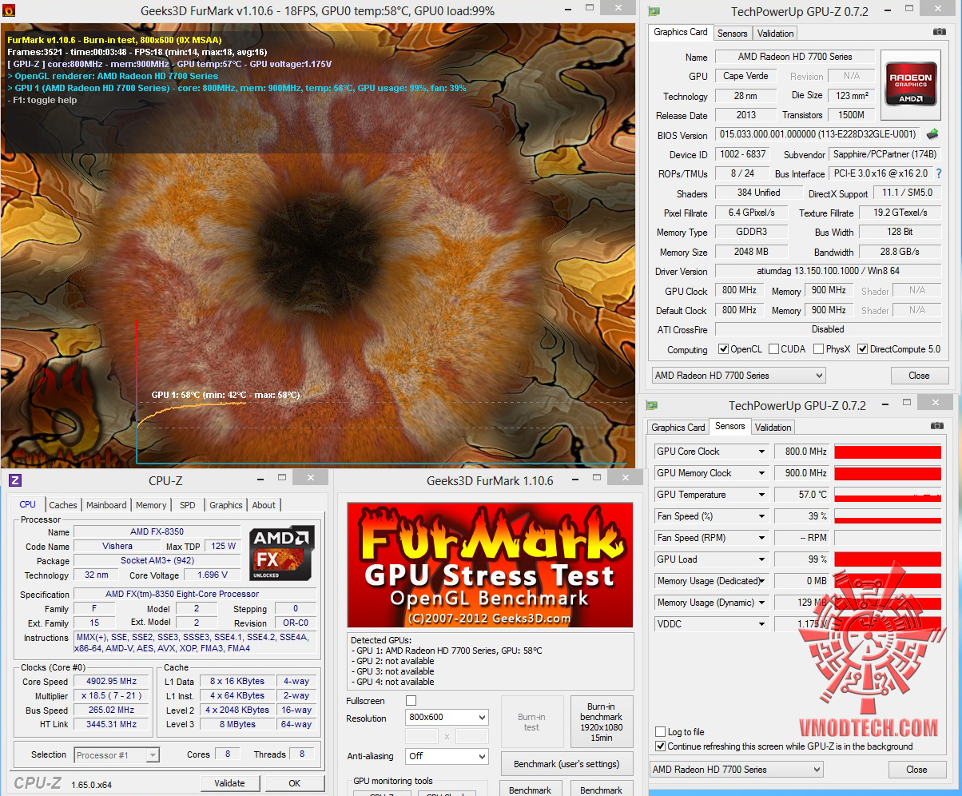Open the Caches tab in CPU-Z

tap(63, 505)
